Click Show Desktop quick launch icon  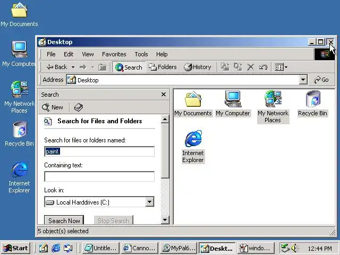(x=43, y=248)
